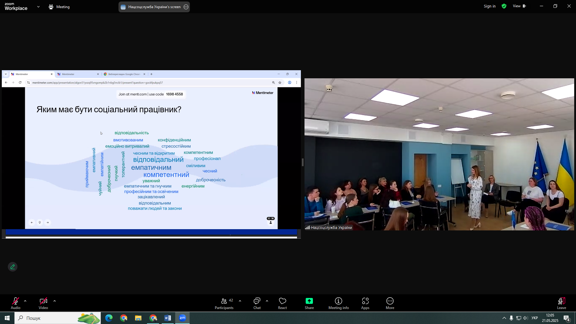Expand the video settings arrow

[55, 301]
